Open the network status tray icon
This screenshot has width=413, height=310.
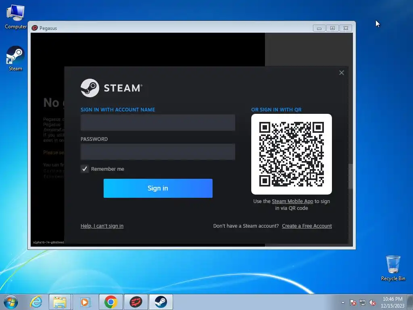pyautogui.click(x=363, y=302)
